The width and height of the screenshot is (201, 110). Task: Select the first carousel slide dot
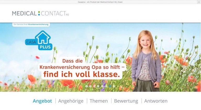pos(87,86)
